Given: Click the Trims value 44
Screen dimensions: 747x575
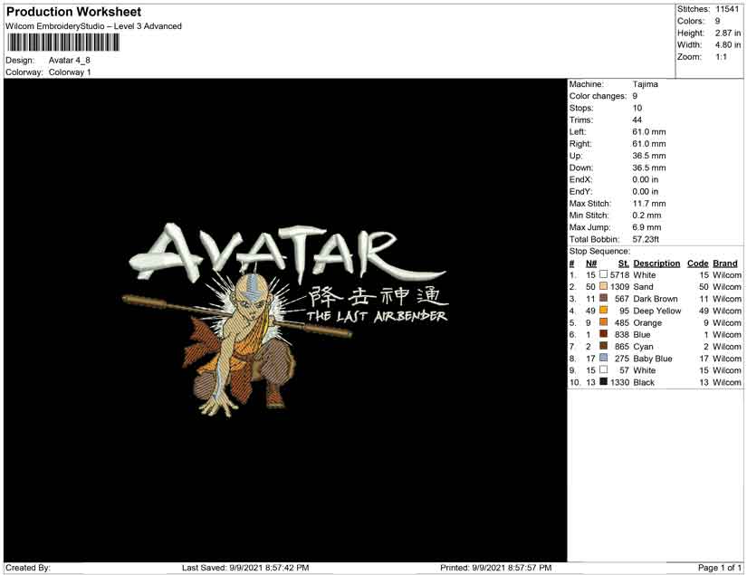Looking at the screenshot, I should point(637,120).
